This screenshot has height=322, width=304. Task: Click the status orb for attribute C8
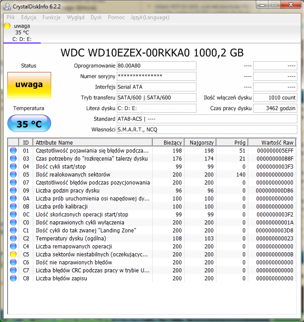pyautogui.click(x=13, y=278)
